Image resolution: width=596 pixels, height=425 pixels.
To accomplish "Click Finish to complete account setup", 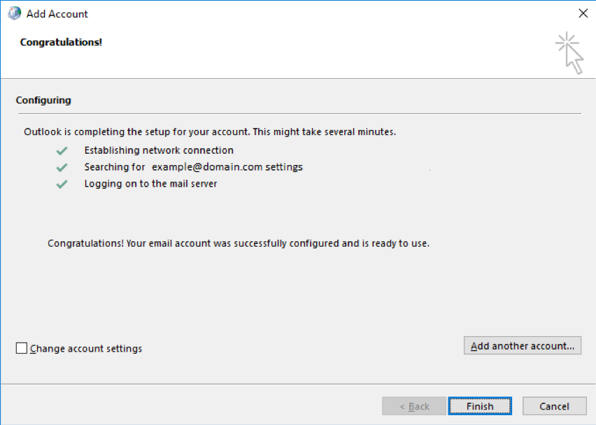I will 480,406.
